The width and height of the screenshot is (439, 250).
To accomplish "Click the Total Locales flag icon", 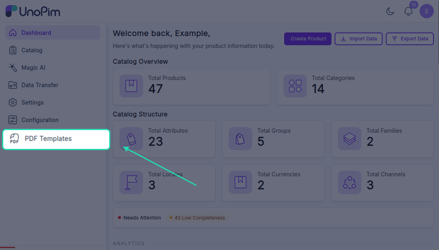I will pos(131,182).
